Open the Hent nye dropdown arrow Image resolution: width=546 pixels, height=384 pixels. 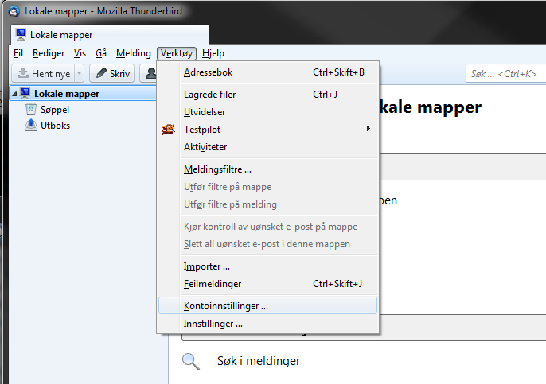(79, 73)
